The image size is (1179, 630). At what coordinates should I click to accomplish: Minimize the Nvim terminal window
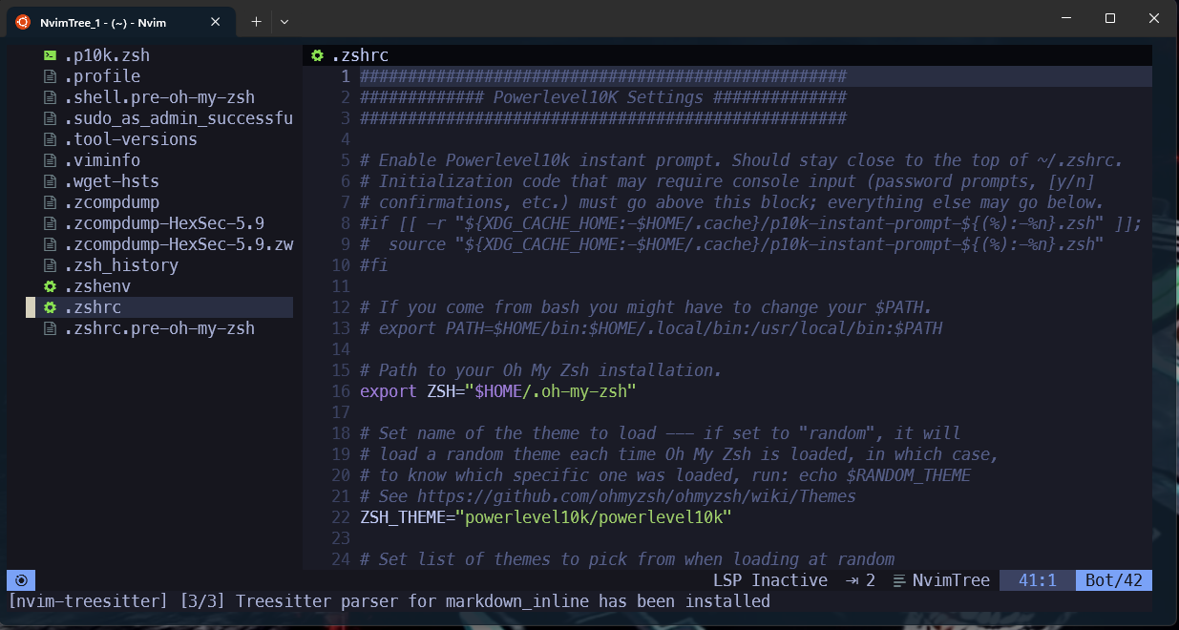[x=1066, y=19]
